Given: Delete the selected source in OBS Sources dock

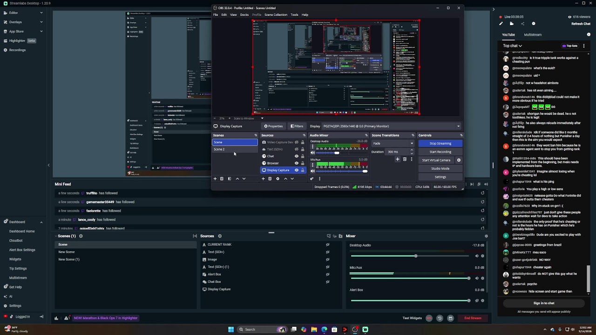Looking at the screenshot, I should click(x=270, y=179).
